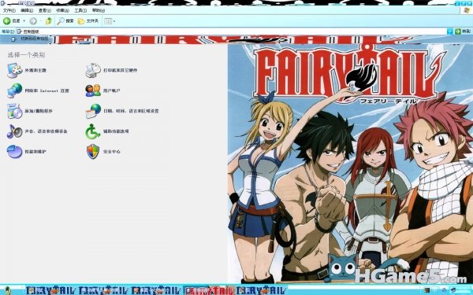Open the Printers and Other Hardware icon
Screen dimensions: 473x295
tap(93, 71)
